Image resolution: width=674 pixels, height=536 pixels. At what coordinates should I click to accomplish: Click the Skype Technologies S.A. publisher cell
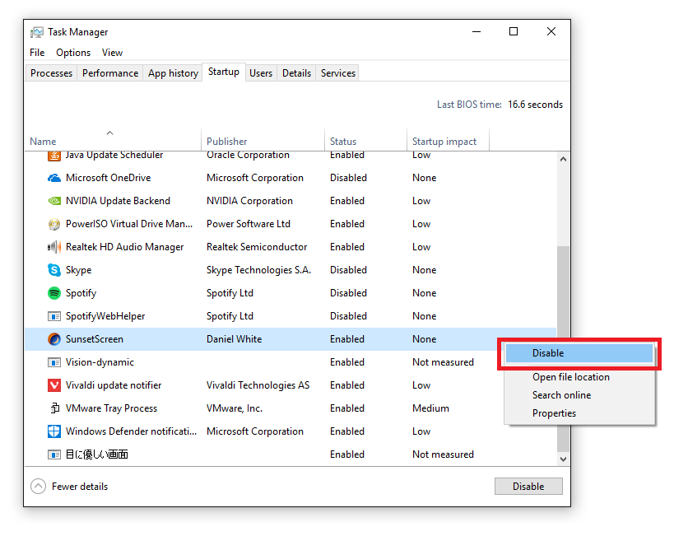pyautogui.click(x=258, y=270)
